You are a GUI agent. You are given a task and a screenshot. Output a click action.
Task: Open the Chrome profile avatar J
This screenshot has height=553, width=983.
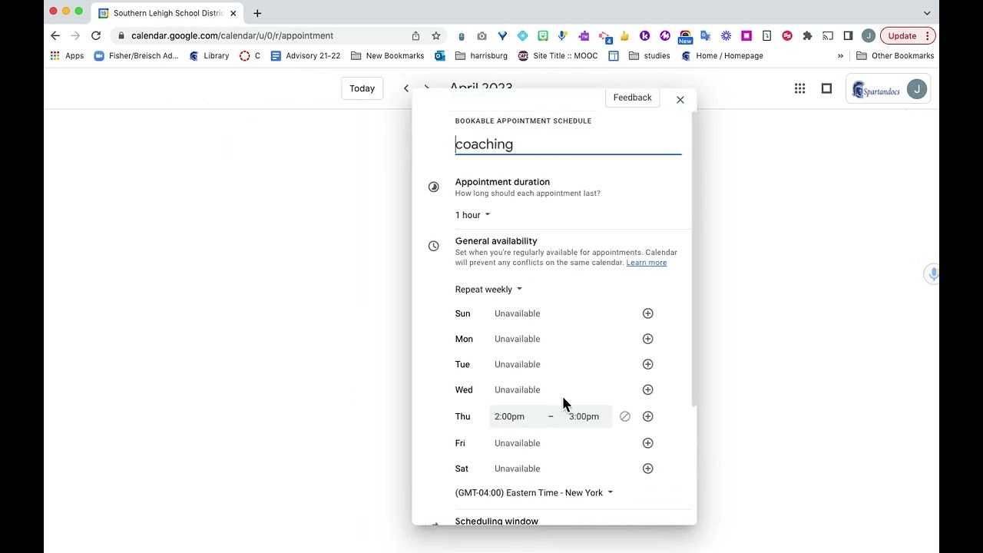pos(869,36)
